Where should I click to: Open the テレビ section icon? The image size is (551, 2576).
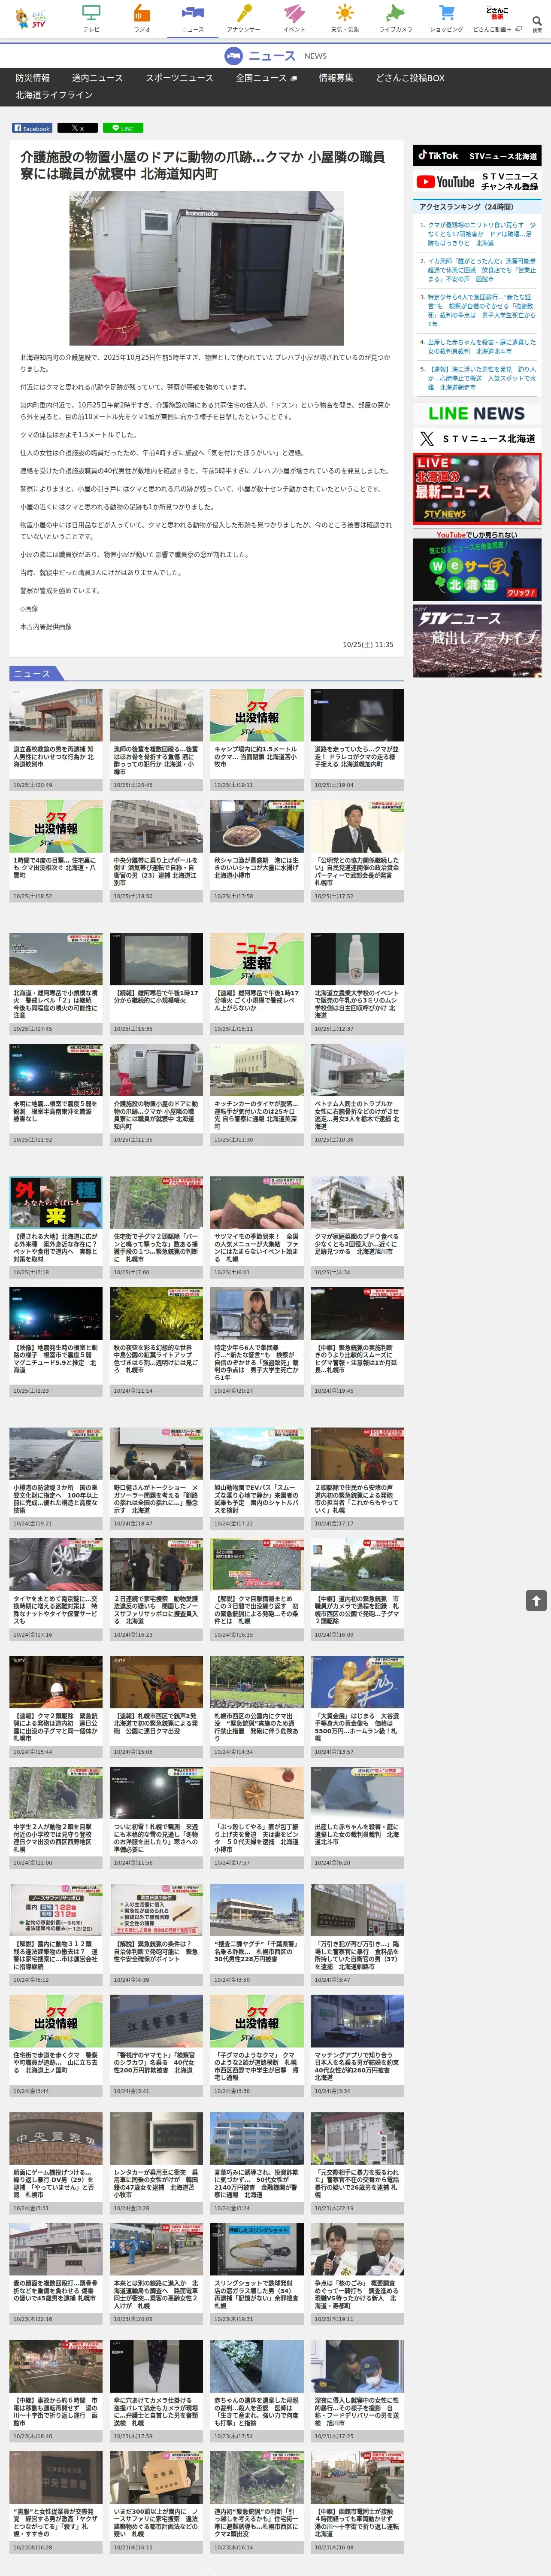click(x=91, y=18)
